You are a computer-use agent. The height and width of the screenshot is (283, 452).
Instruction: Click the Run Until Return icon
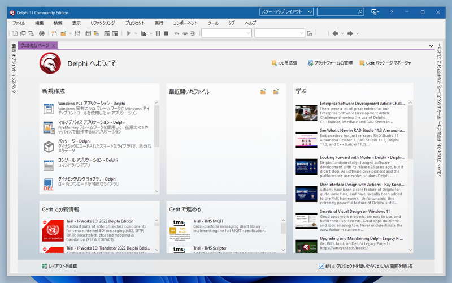click(193, 33)
